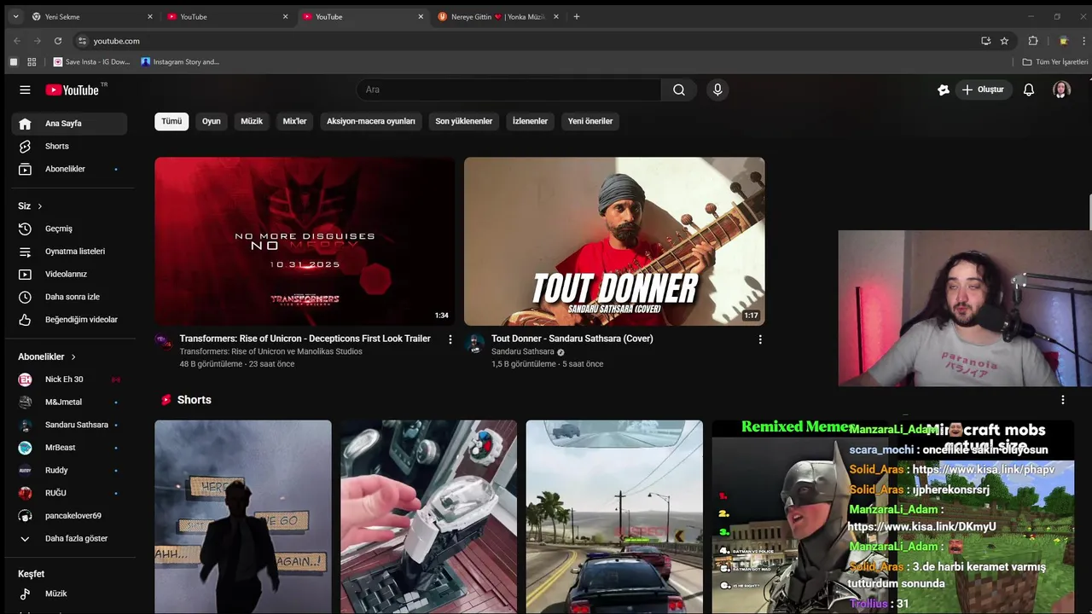Open Save Insta bookmark
This screenshot has height=614, width=1092.
click(92, 61)
